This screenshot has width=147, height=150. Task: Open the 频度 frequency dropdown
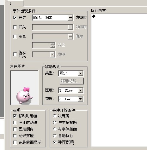[x=80, y=99]
